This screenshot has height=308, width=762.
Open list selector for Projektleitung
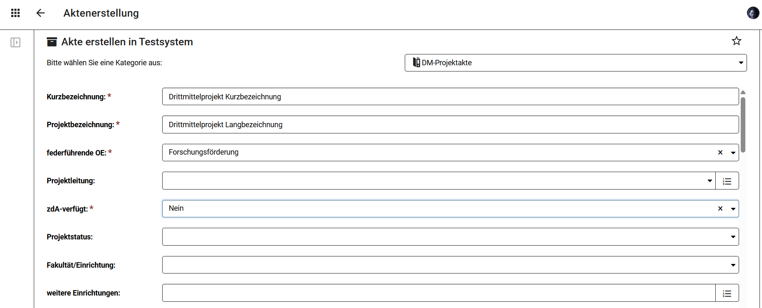[x=727, y=181]
